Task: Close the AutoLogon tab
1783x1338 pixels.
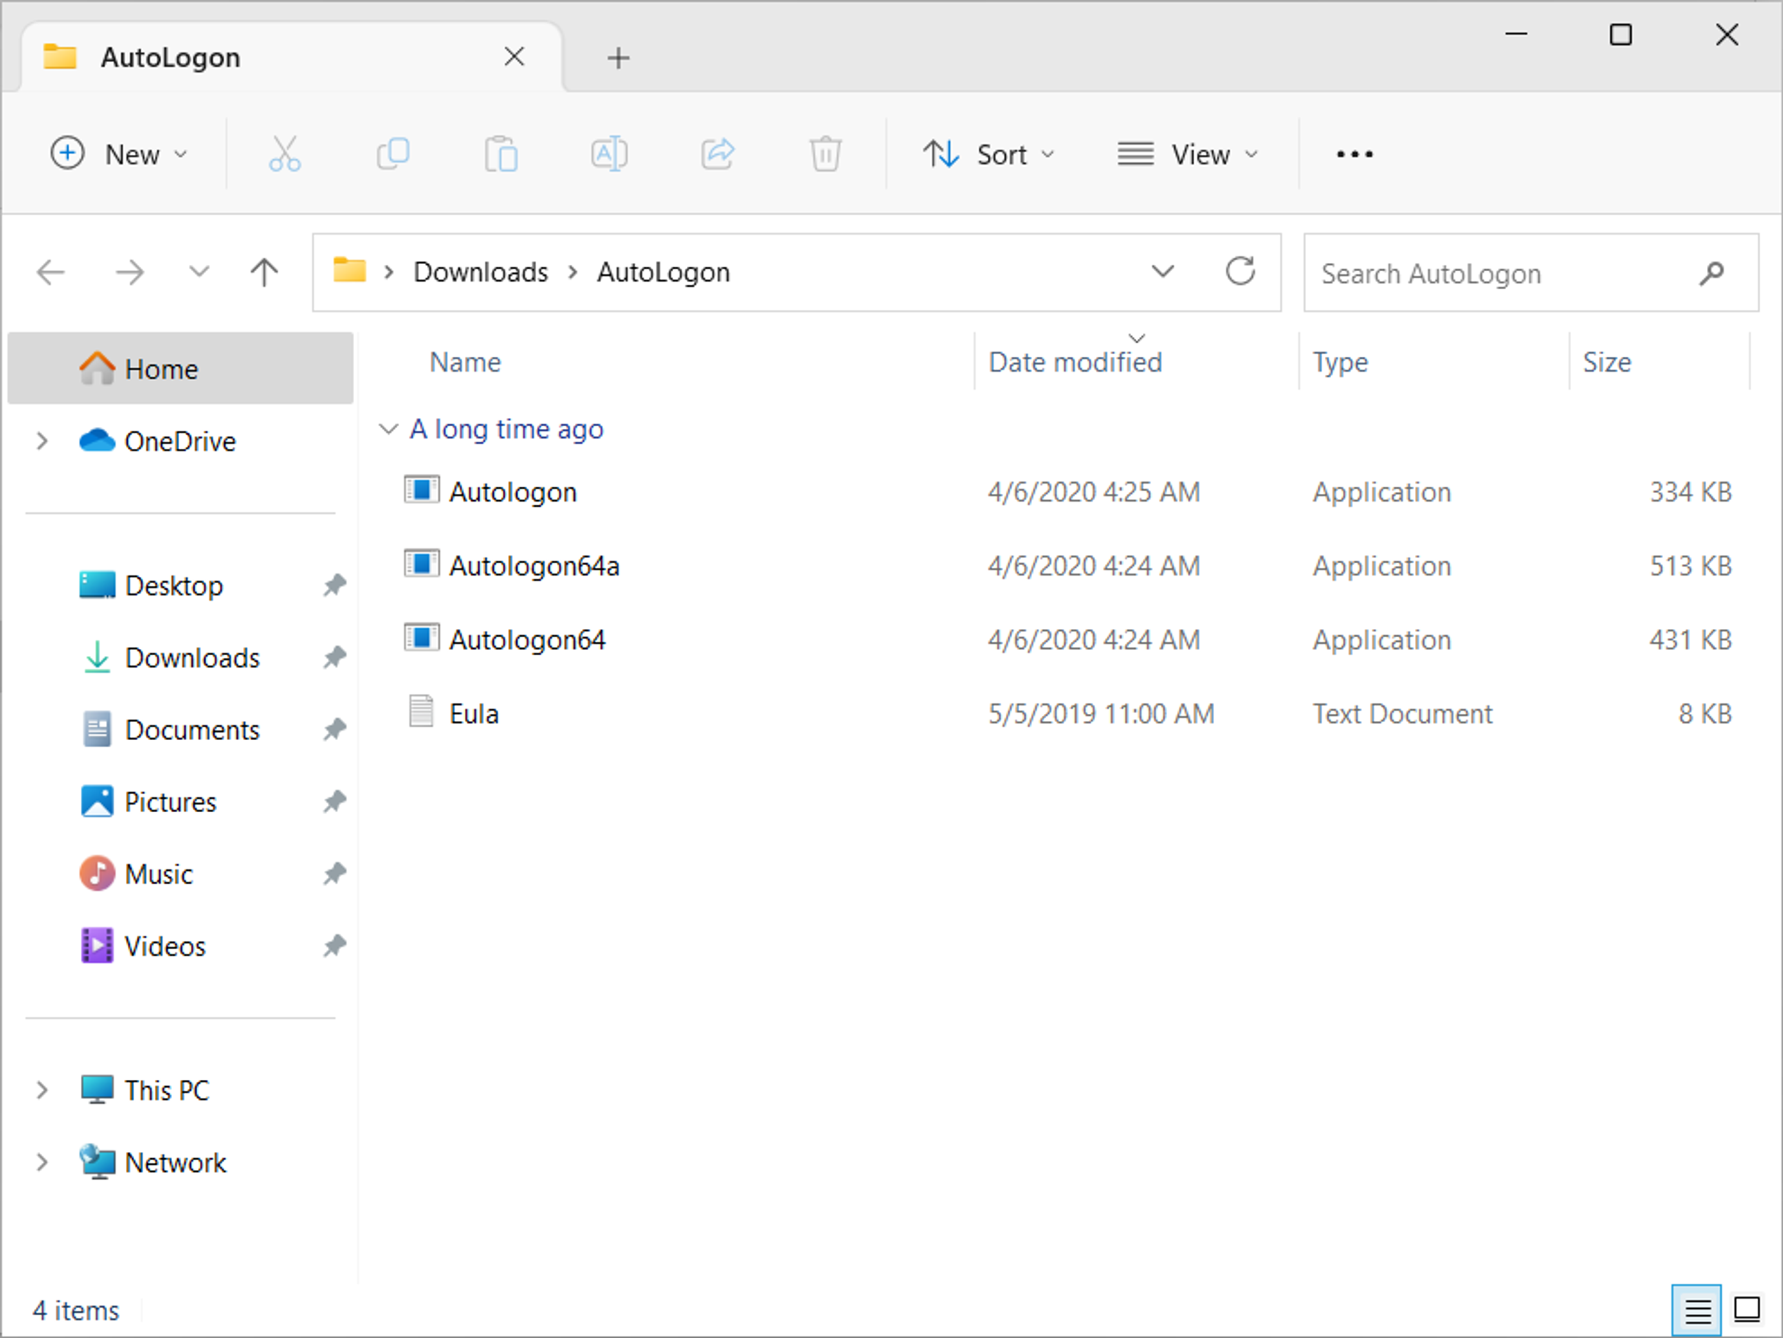Action: click(x=514, y=56)
